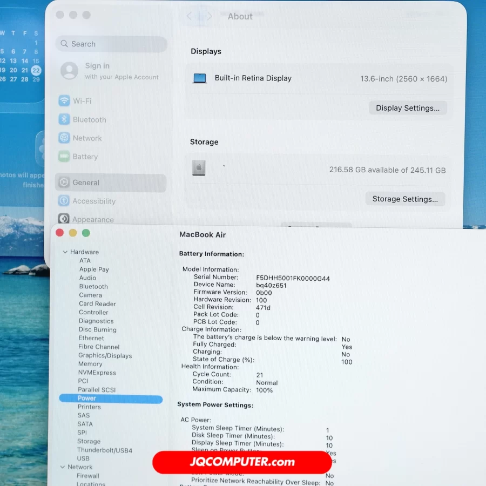Click the Search field in Settings
Screen dimensions: 486x486
click(x=111, y=44)
